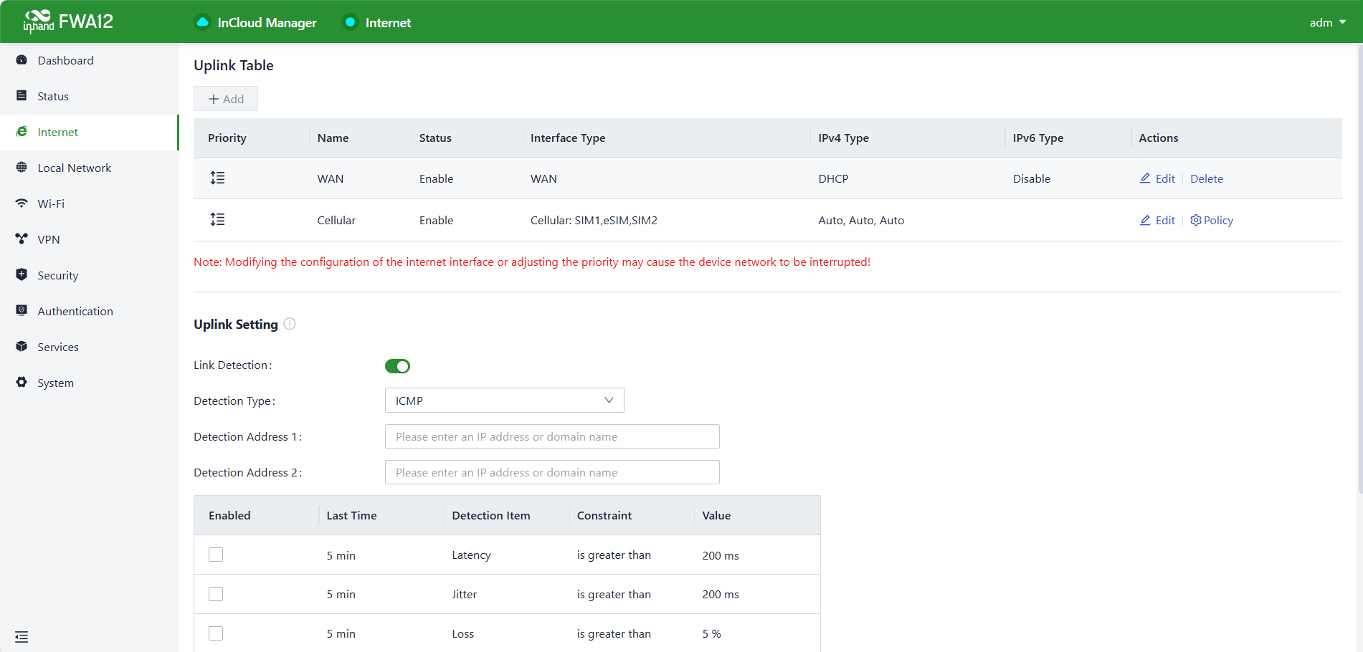
Task: Click the Security shield icon
Action: pyautogui.click(x=22, y=275)
